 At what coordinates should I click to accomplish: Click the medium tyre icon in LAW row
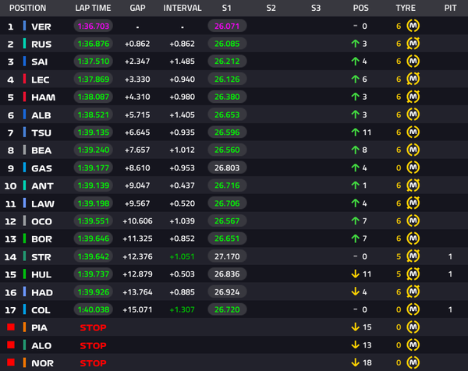pyautogui.click(x=413, y=203)
